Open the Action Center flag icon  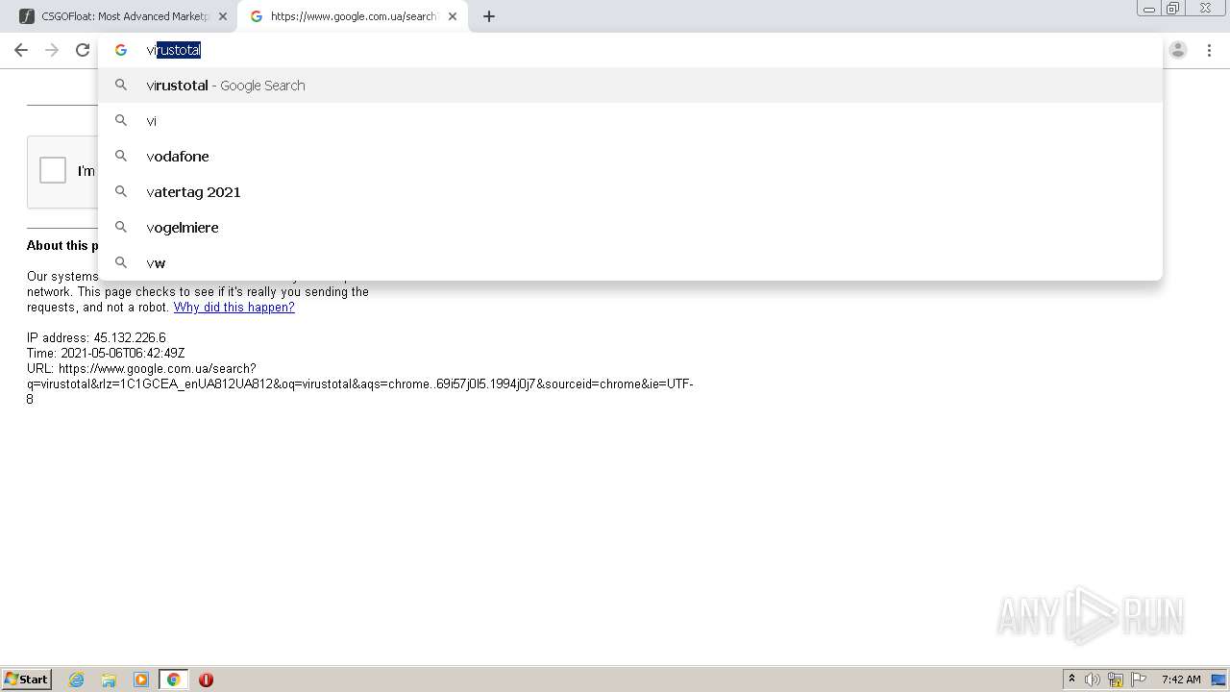(x=1139, y=680)
